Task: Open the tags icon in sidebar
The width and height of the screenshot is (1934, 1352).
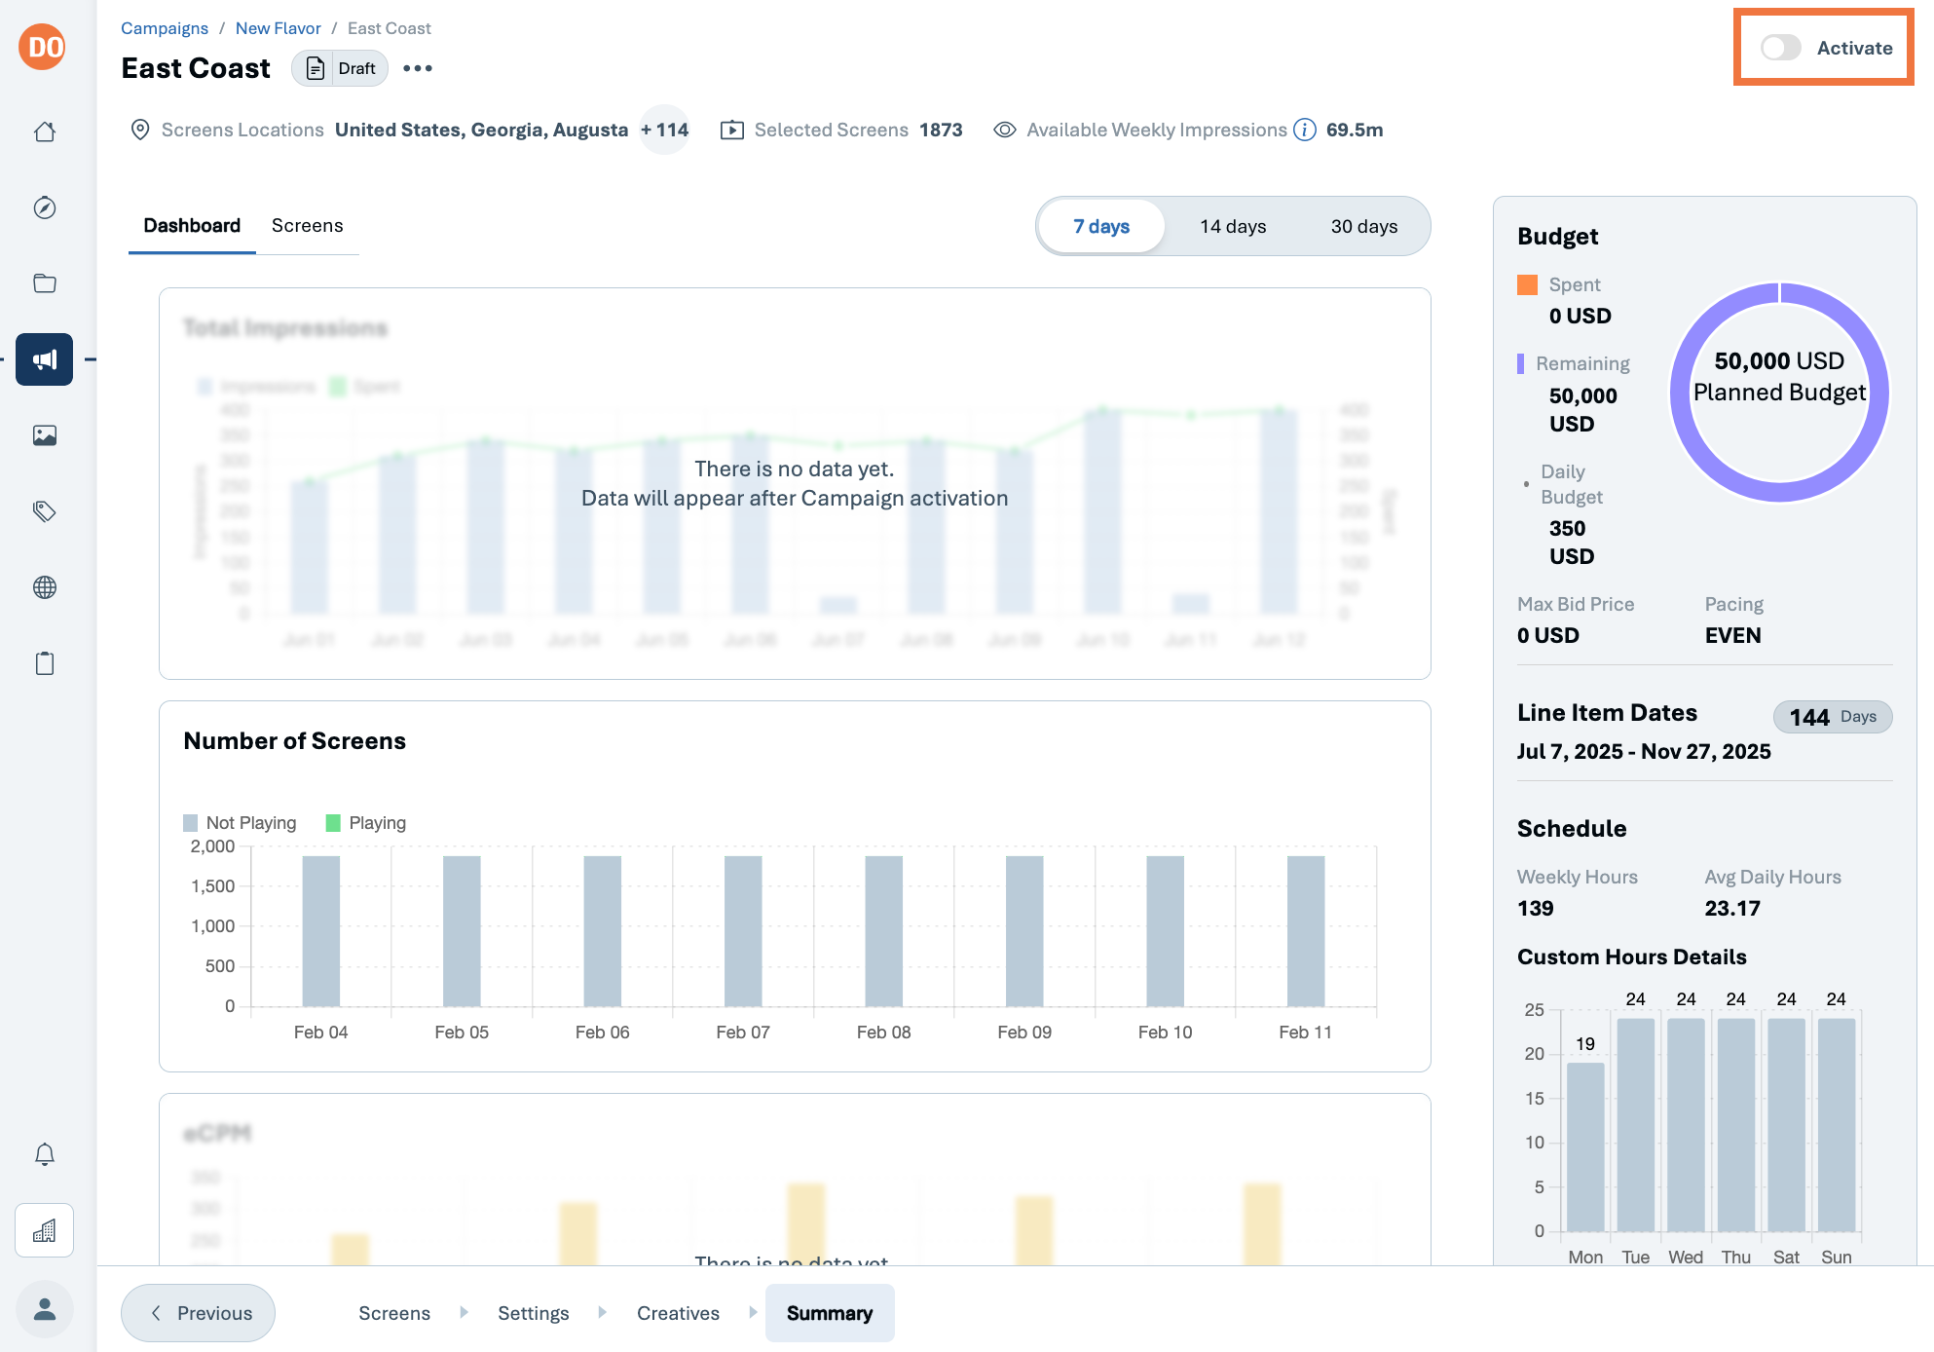Action: tap(45, 511)
